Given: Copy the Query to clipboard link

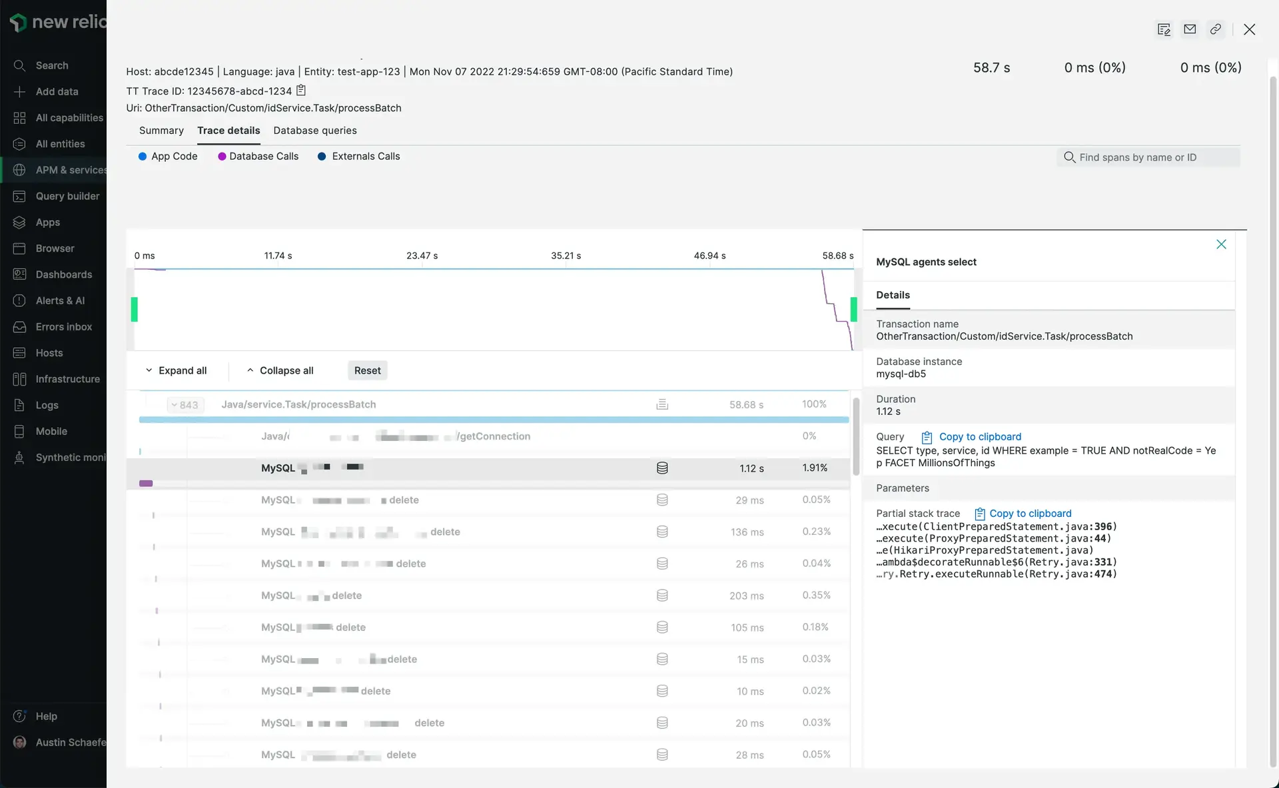Looking at the screenshot, I should [x=979, y=437].
